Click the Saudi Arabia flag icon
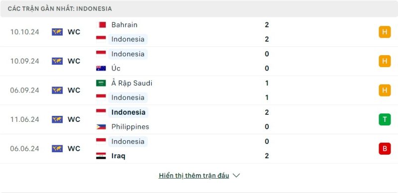Viewport: 398px width, 193px height. tap(101, 83)
